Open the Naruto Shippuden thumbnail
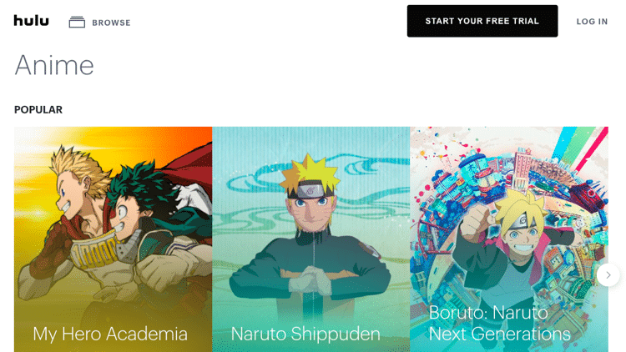Screen dimensions: 626x352 pos(311,239)
